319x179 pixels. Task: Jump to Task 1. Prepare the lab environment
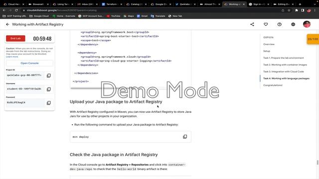pyautogui.click(x=284, y=58)
